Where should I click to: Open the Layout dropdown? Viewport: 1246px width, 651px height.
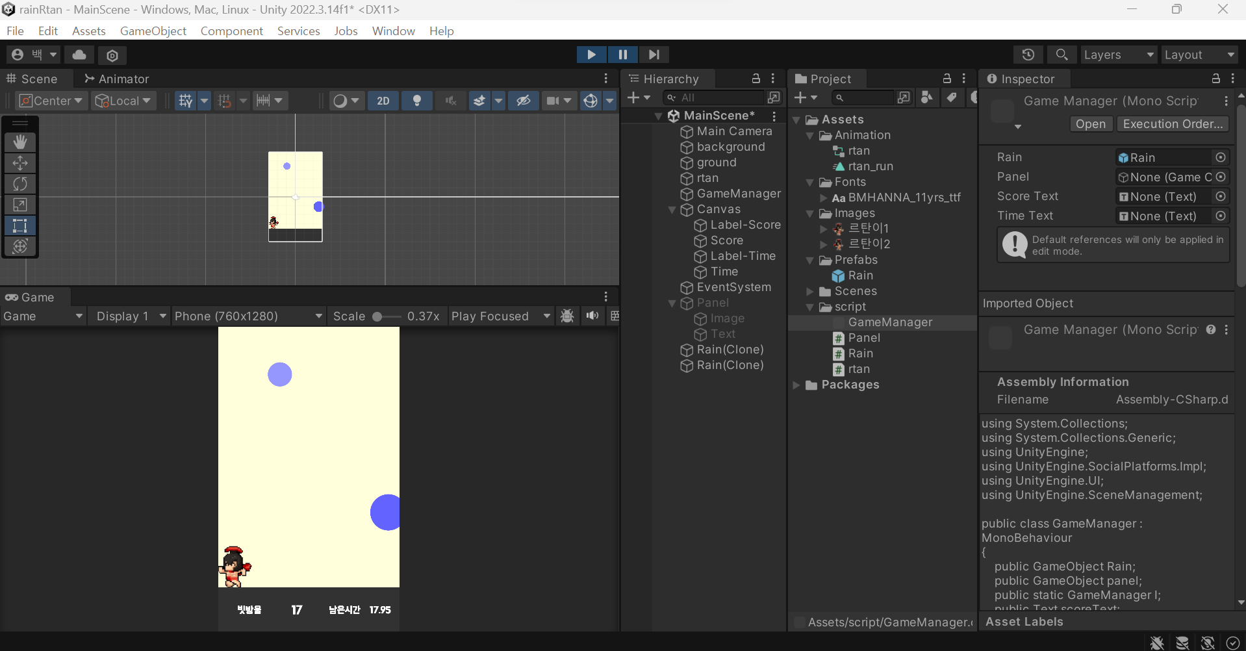coord(1199,55)
